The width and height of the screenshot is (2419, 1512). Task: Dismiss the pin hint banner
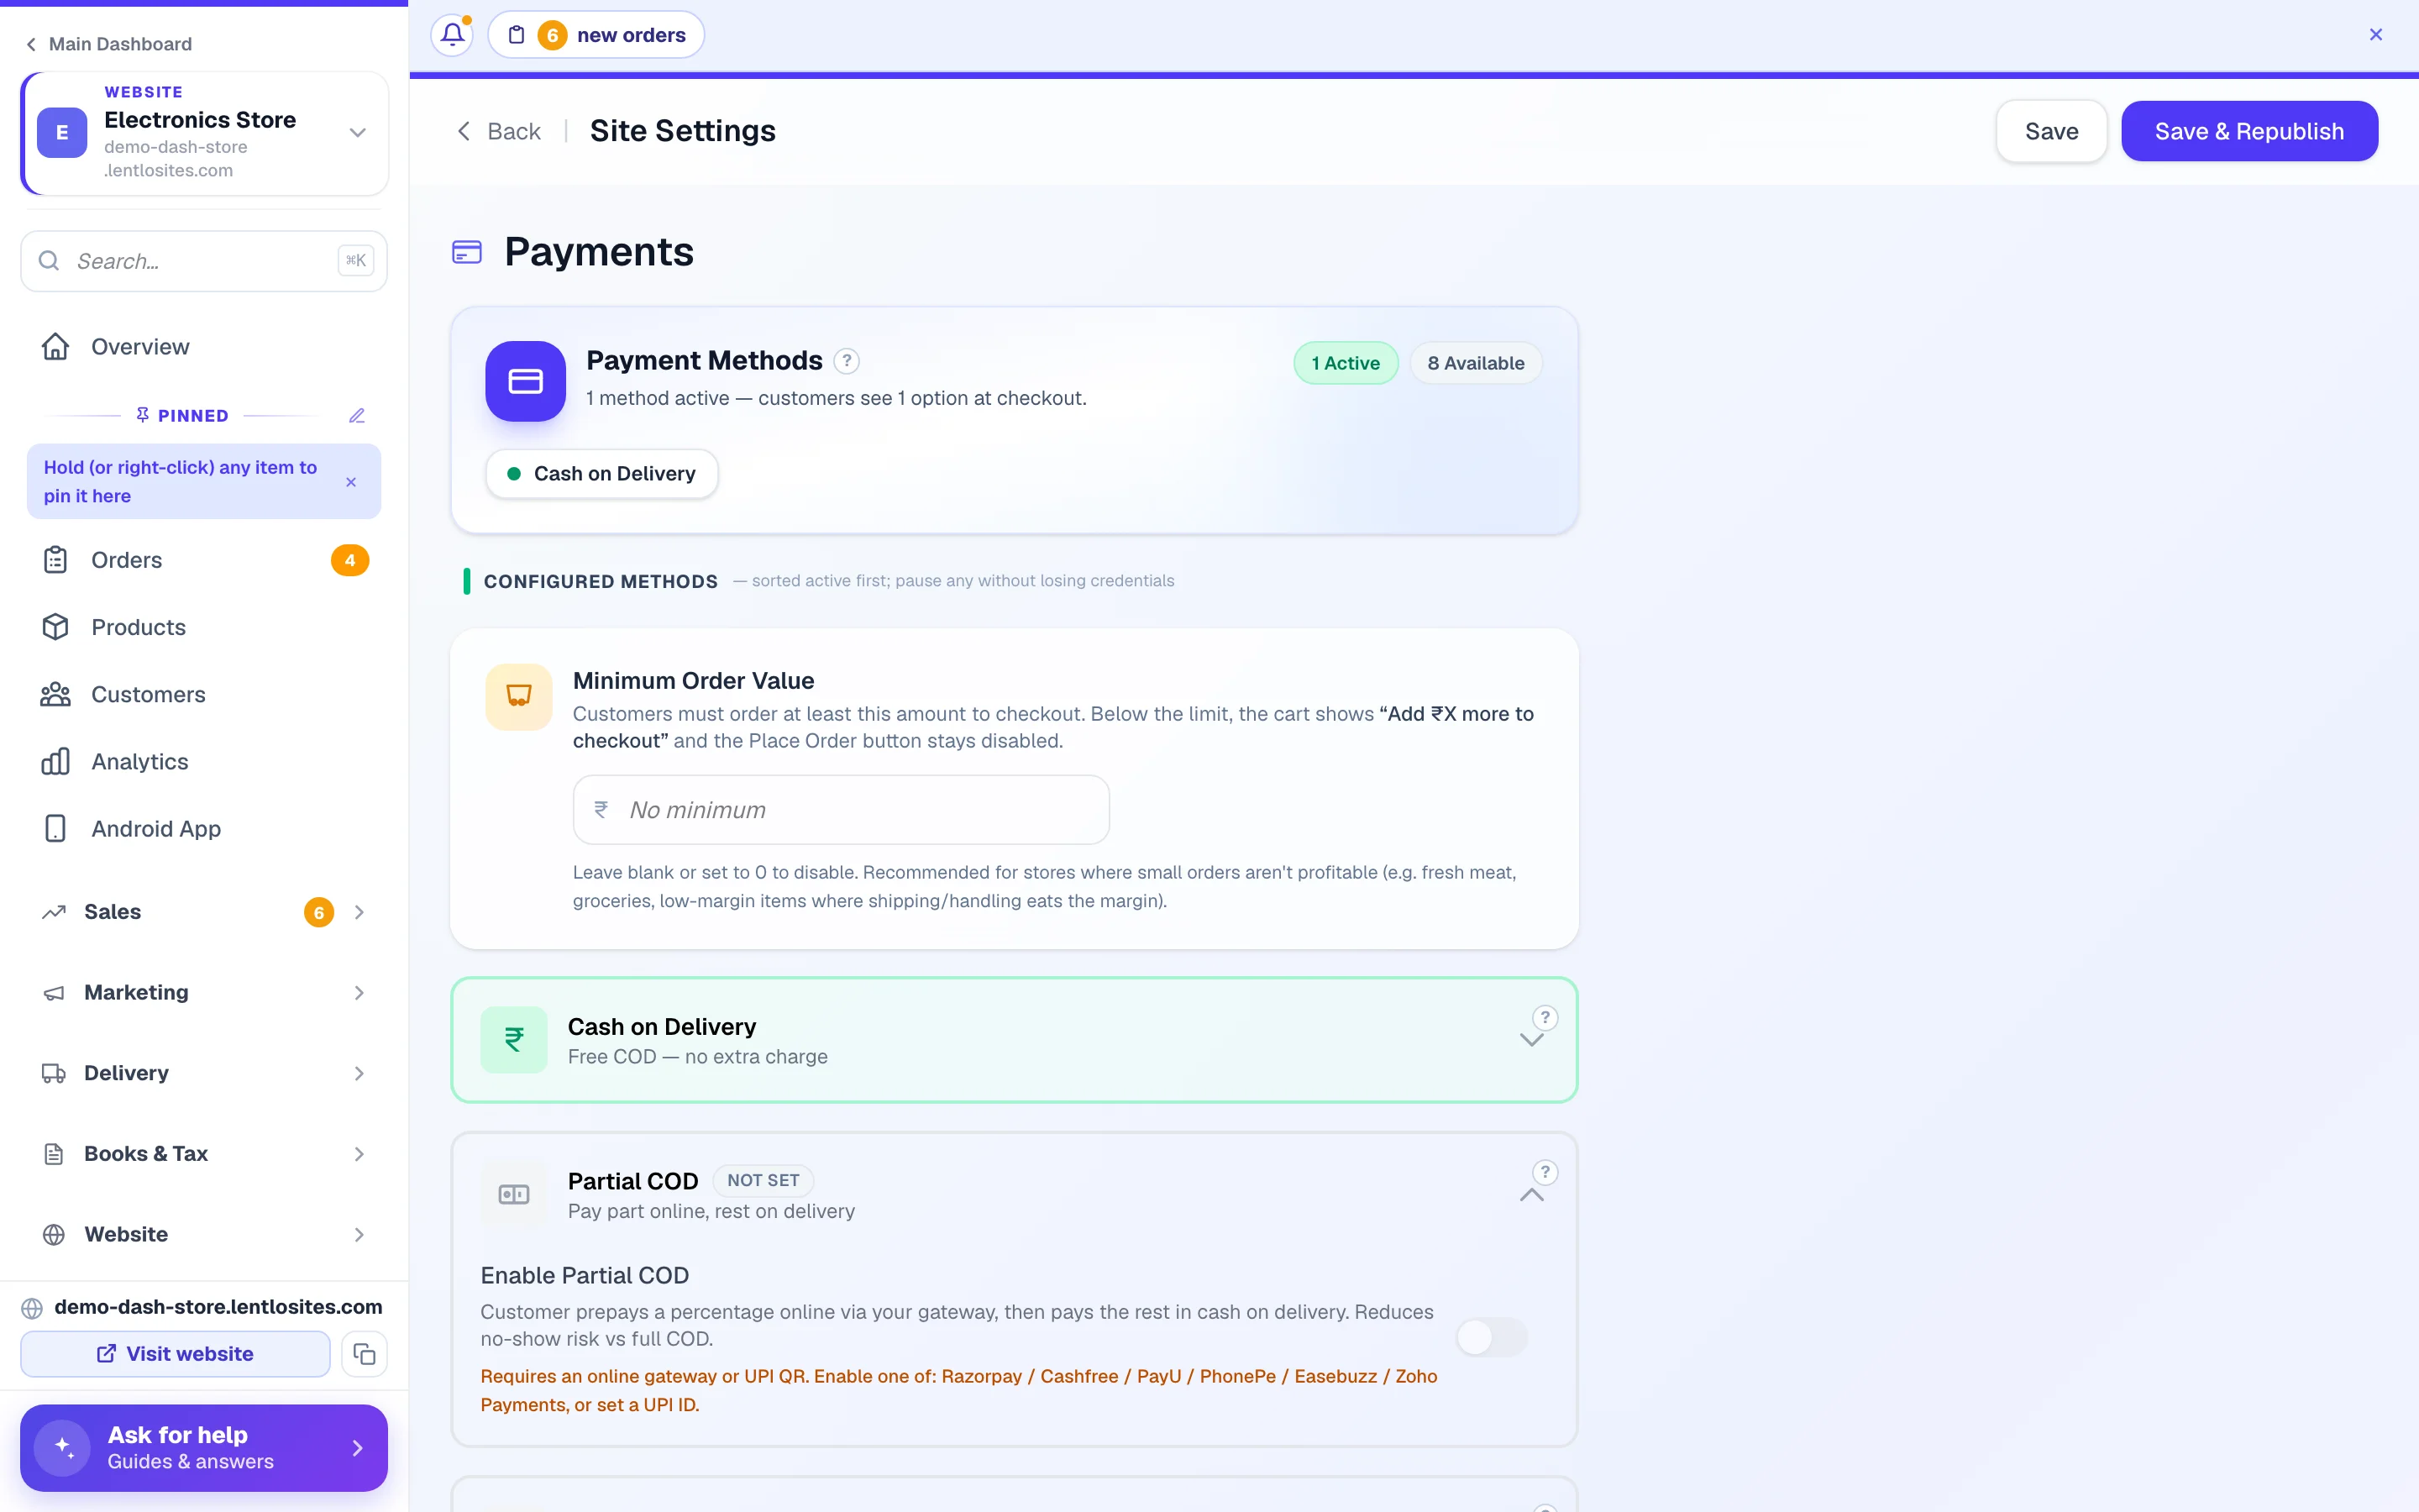(x=351, y=482)
